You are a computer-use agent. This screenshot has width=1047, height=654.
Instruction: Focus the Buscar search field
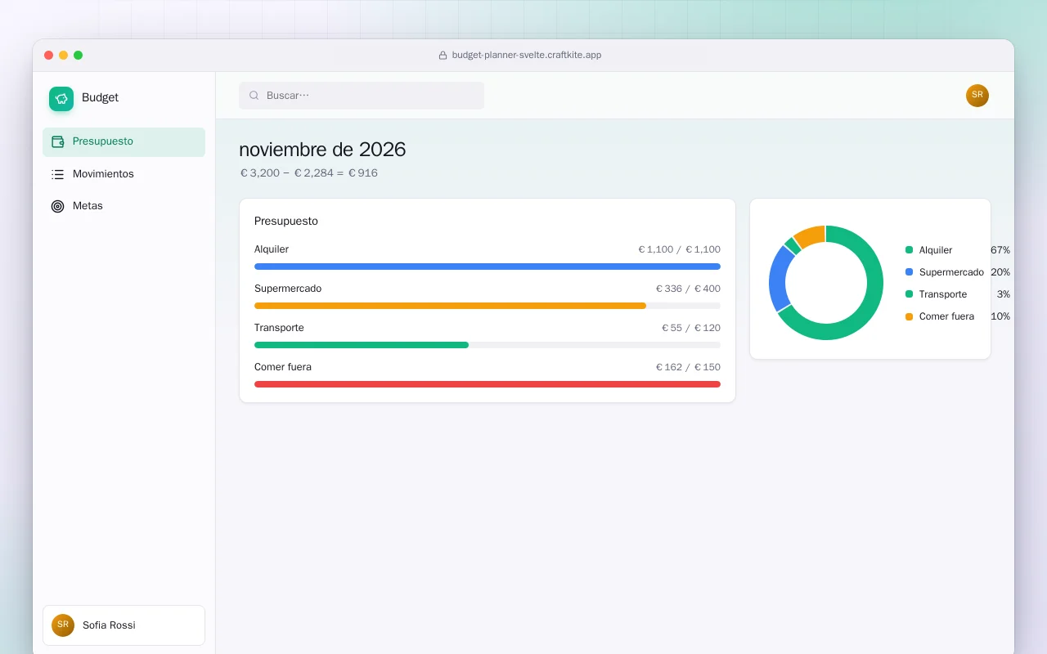coord(362,96)
